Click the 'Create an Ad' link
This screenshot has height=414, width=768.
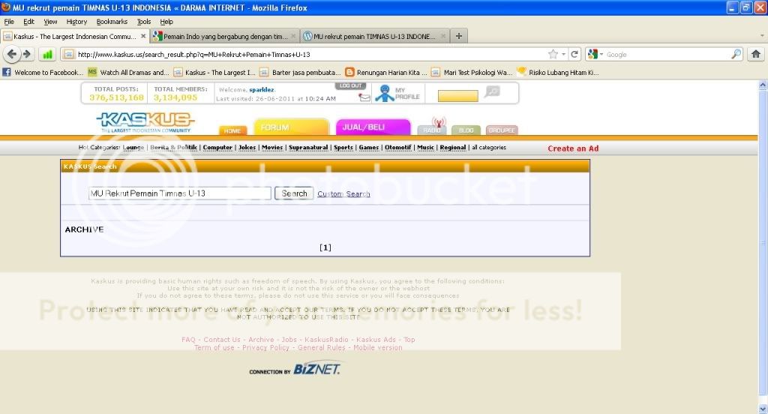coord(573,148)
